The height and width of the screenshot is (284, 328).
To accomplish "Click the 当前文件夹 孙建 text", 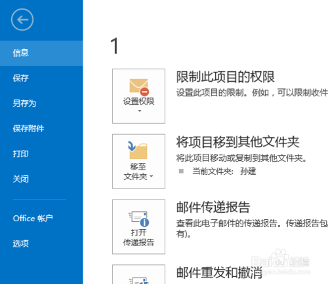I will pos(224,171).
